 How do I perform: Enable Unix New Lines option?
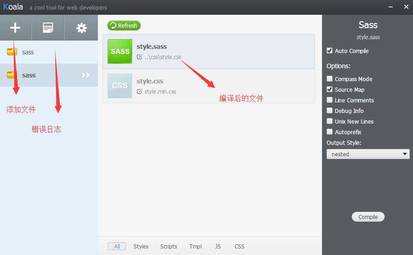pos(329,121)
